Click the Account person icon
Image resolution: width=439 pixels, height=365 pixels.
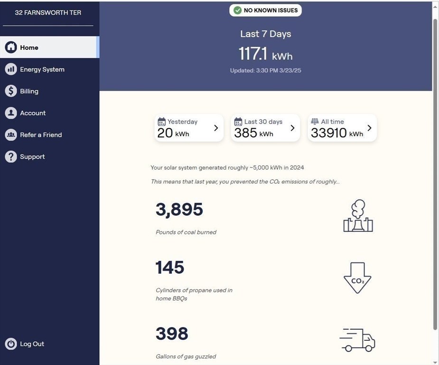point(11,113)
